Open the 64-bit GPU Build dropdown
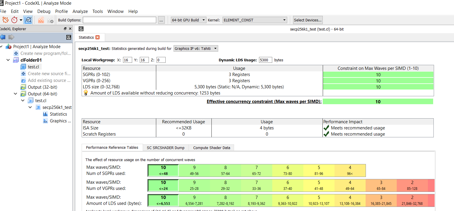Viewport: 454px width, 211px height. pos(188,20)
